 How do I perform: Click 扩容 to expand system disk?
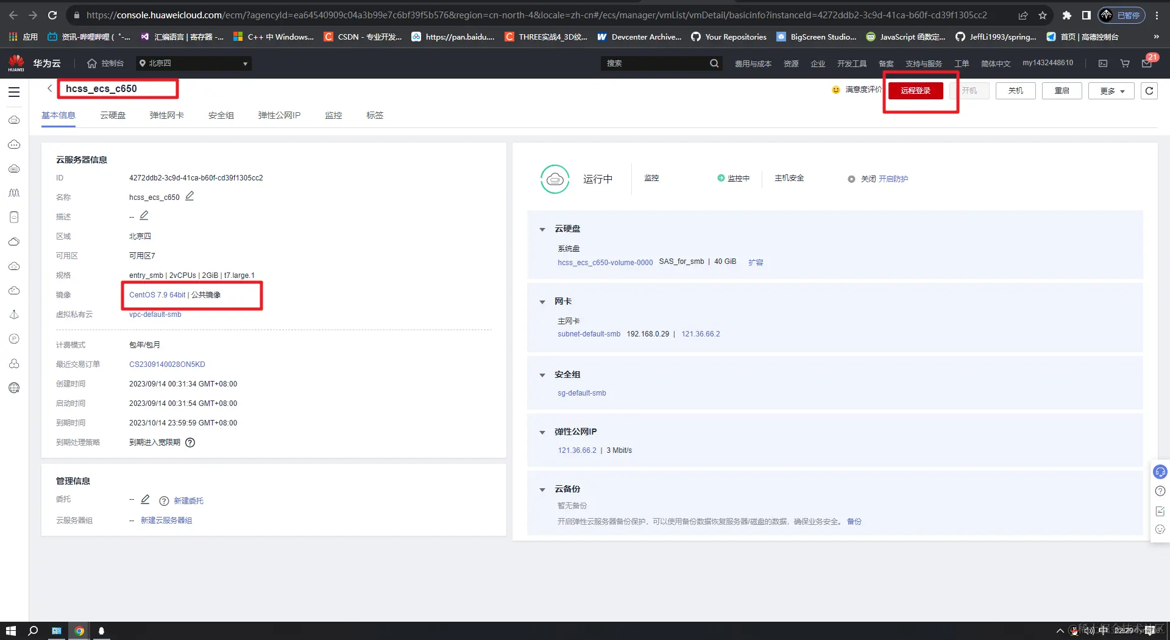click(755, 262)
